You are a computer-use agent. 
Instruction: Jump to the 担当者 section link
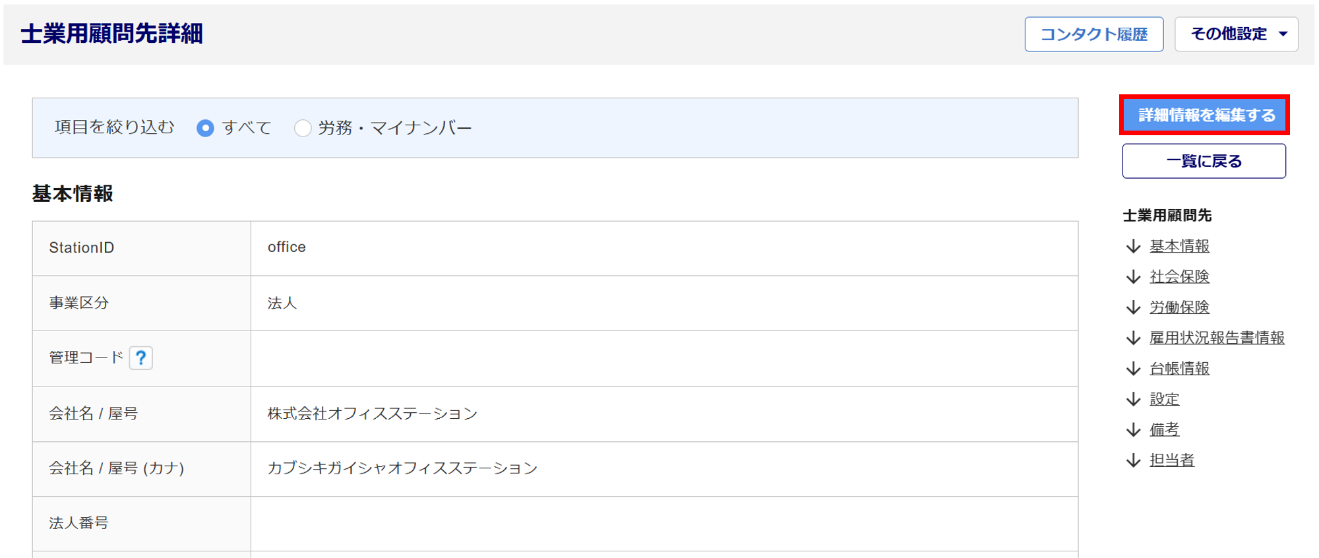pyautogui.click(x=1172, y=460)
